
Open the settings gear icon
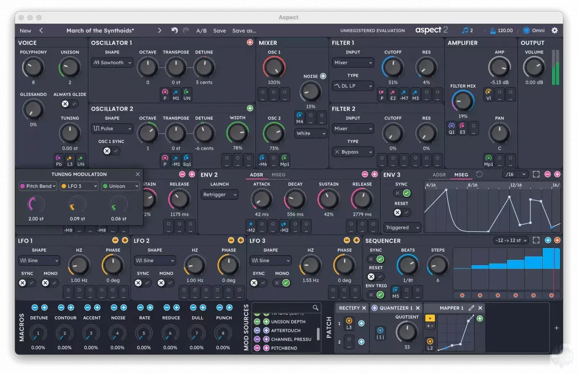(554, 30)
